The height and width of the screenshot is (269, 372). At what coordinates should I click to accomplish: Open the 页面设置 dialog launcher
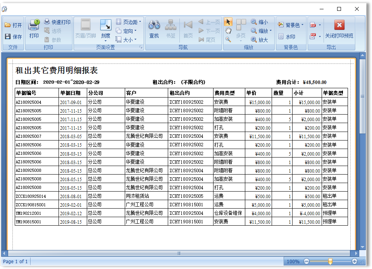[x=141, y=47]
